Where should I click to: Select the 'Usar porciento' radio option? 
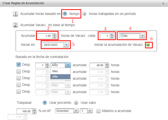point(45,103)
